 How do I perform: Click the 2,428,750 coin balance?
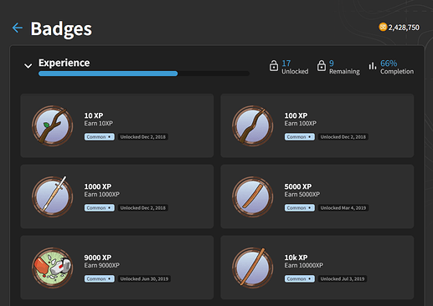(404, 28)
